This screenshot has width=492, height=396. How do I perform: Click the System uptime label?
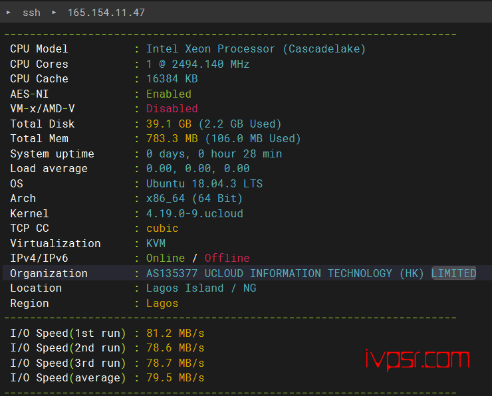click(52, 153)
